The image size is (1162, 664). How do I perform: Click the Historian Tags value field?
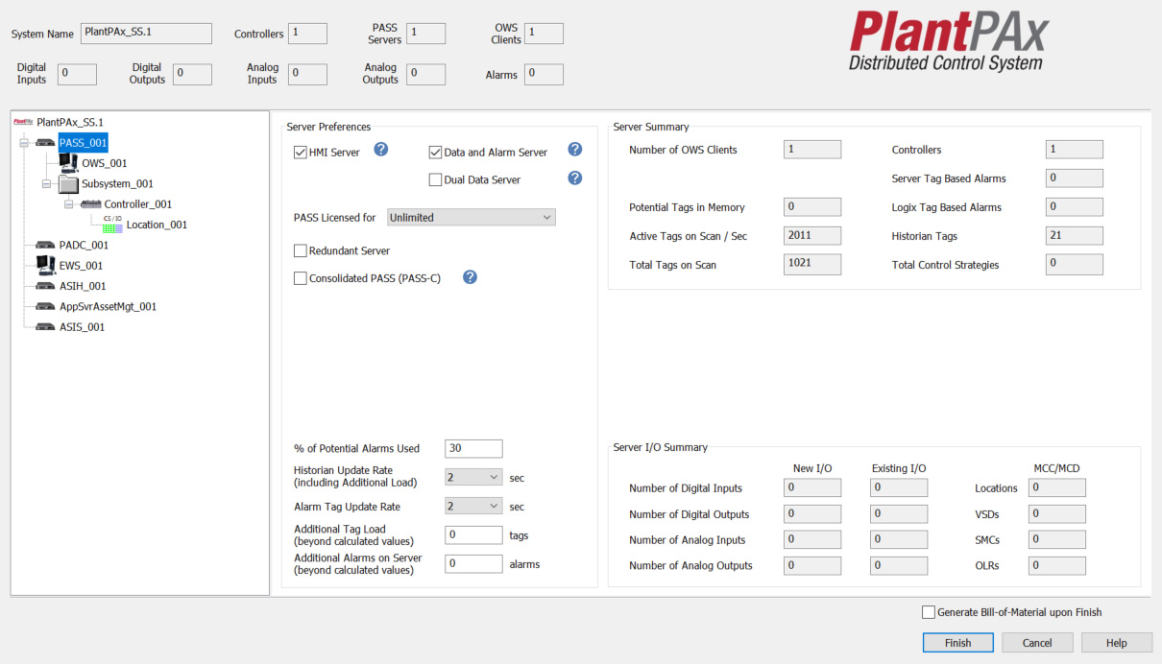click(1074, 235)
